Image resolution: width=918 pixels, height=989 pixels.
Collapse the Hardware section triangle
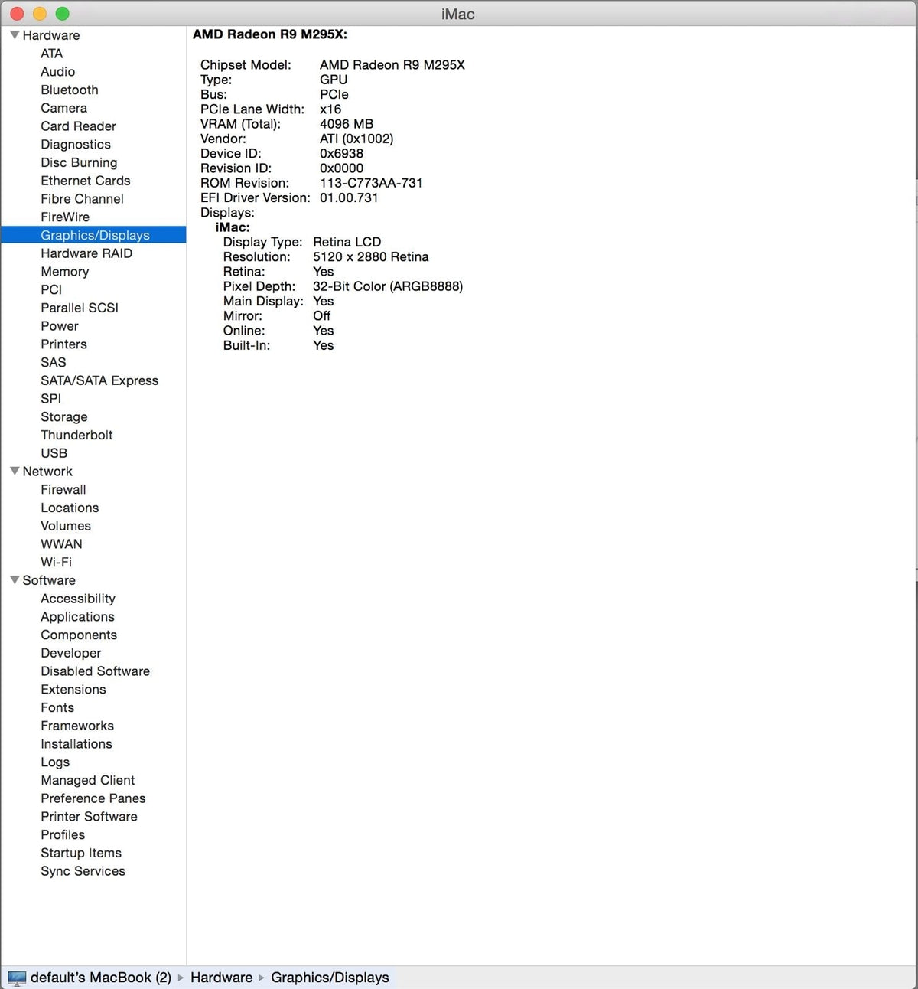pyautogui.click(x=15, y=34)
